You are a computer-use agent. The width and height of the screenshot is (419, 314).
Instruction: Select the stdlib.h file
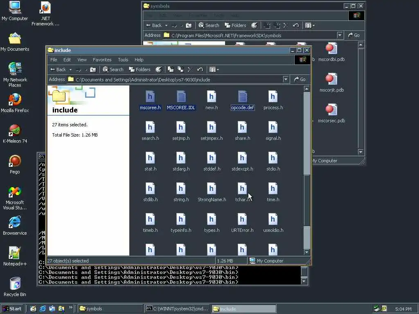point(150,193)
